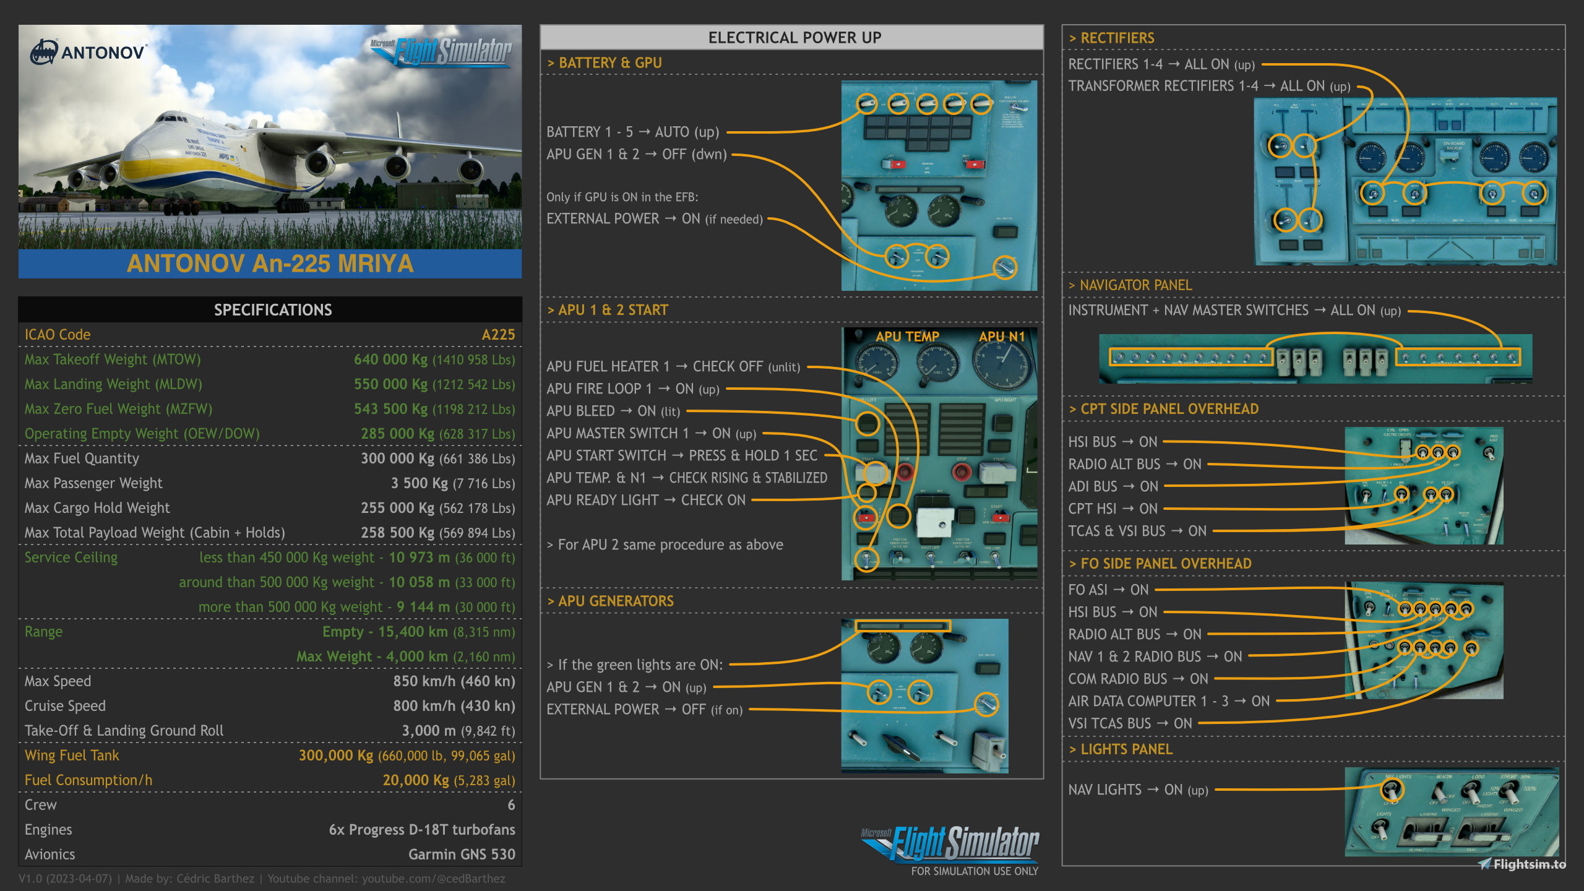The height and width of the screenshot is (891, 1584).
Task: Open the lights panel image
Action: [1452, 812]
